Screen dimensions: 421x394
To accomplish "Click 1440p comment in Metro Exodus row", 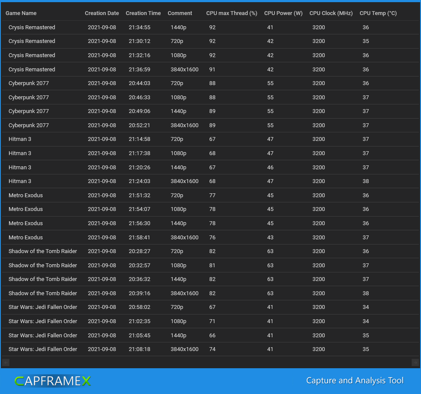I will [x=178, y=223].
